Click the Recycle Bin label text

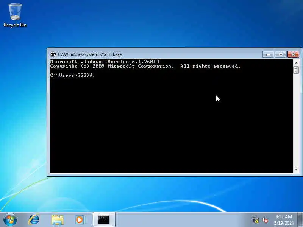point(15,25)
